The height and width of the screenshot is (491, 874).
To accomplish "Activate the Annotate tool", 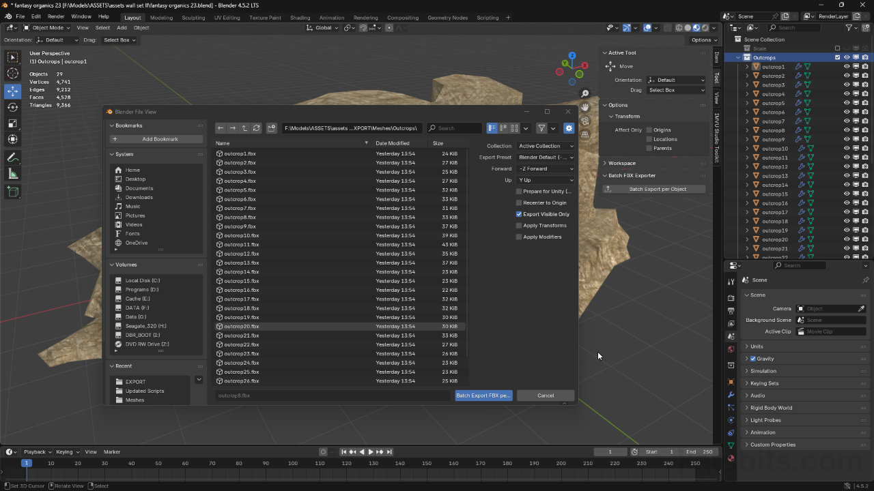I will pyautogui.click(x=12, y=158).
